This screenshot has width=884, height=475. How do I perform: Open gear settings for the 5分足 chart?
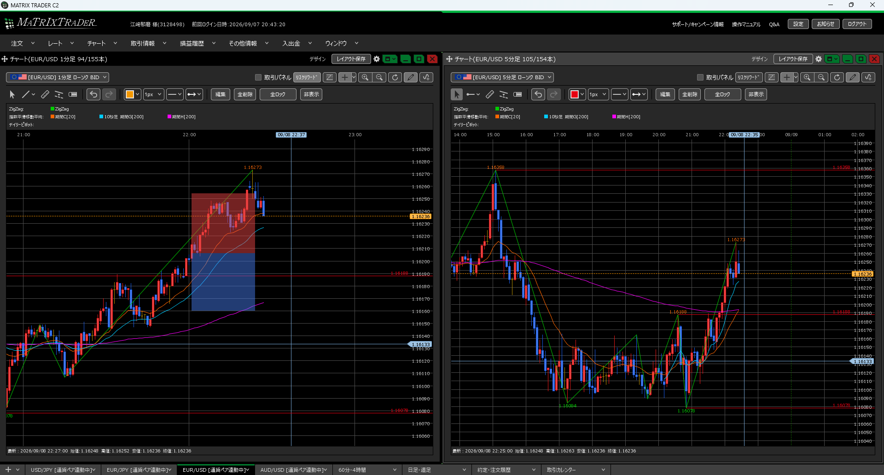click(819, 59)
